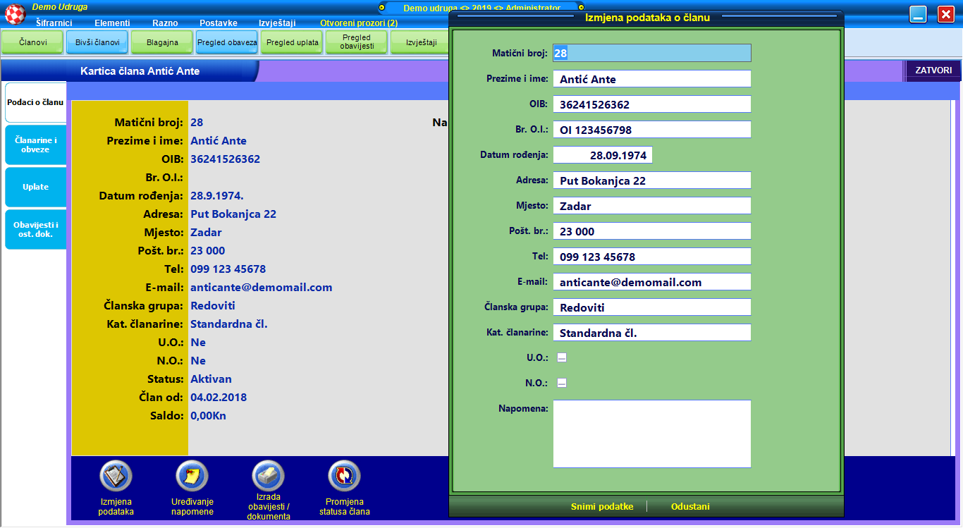Open the Kat. članarine field
Viewport: 963px width, 528px height.
coord(651,333)
